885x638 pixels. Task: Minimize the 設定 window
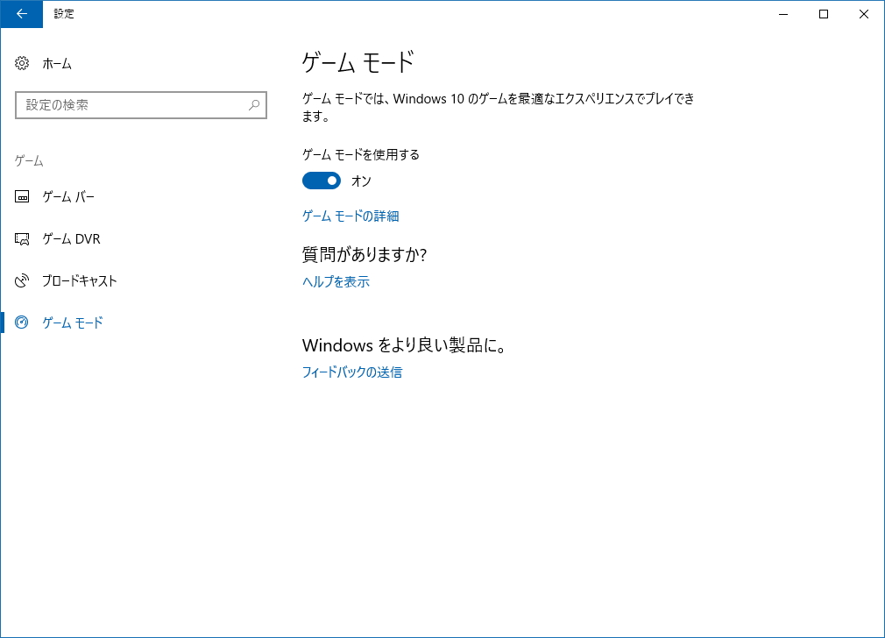(783, 14)
